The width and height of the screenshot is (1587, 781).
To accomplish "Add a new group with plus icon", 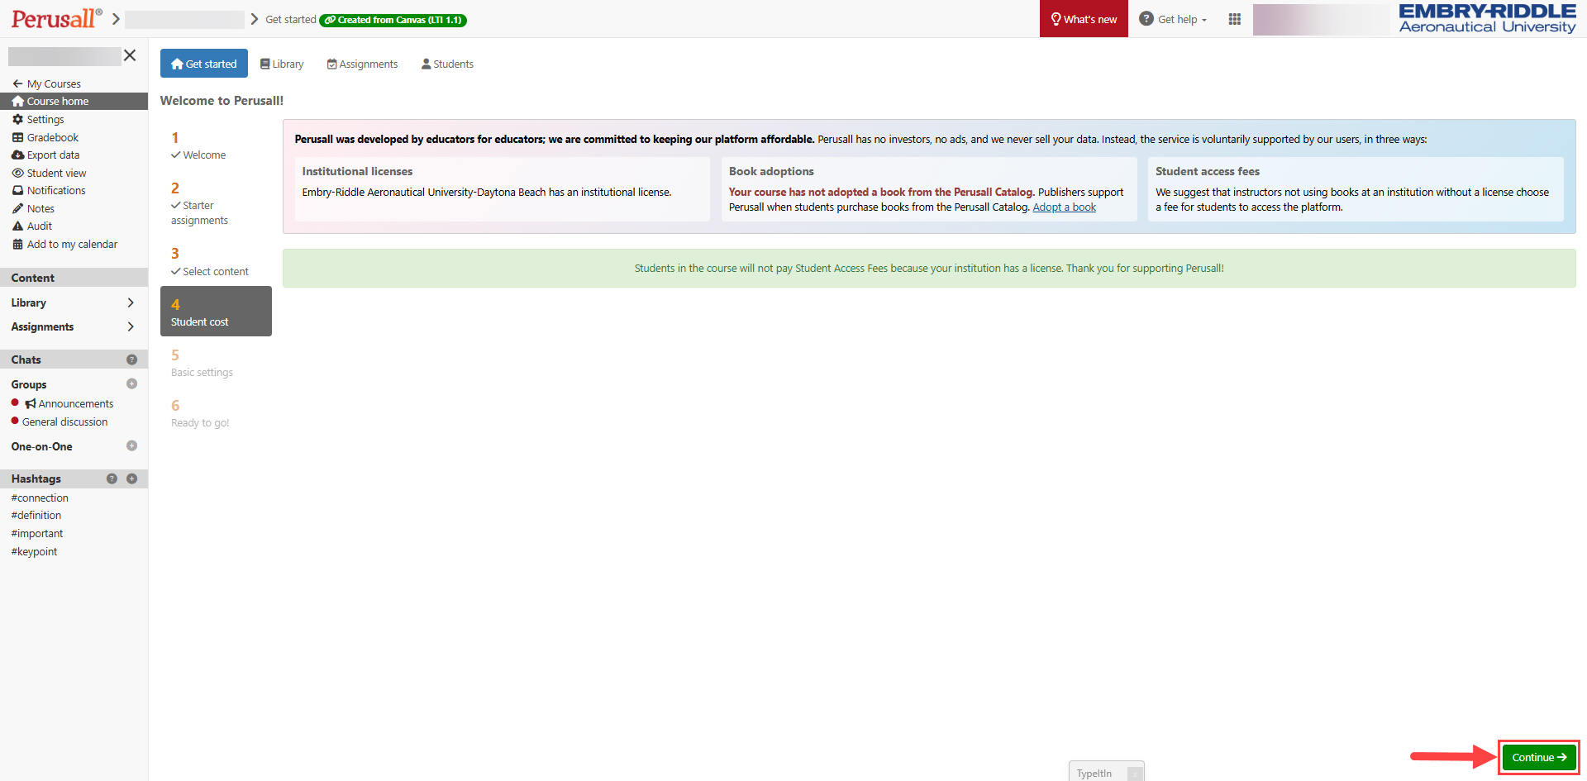I will (131, 383).
